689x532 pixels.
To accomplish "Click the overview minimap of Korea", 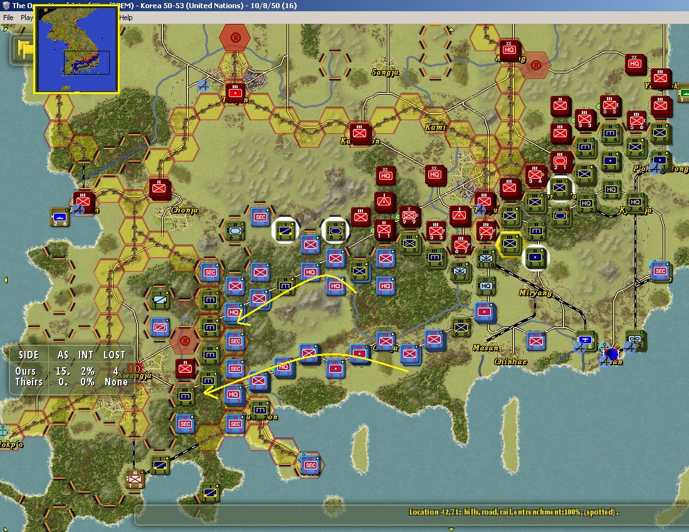I will point(76,50).
